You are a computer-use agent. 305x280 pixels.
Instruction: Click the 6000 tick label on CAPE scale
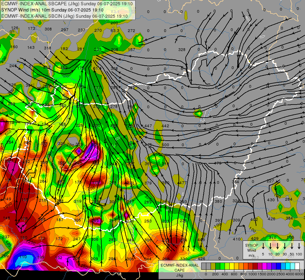click(x=299, y=274)
